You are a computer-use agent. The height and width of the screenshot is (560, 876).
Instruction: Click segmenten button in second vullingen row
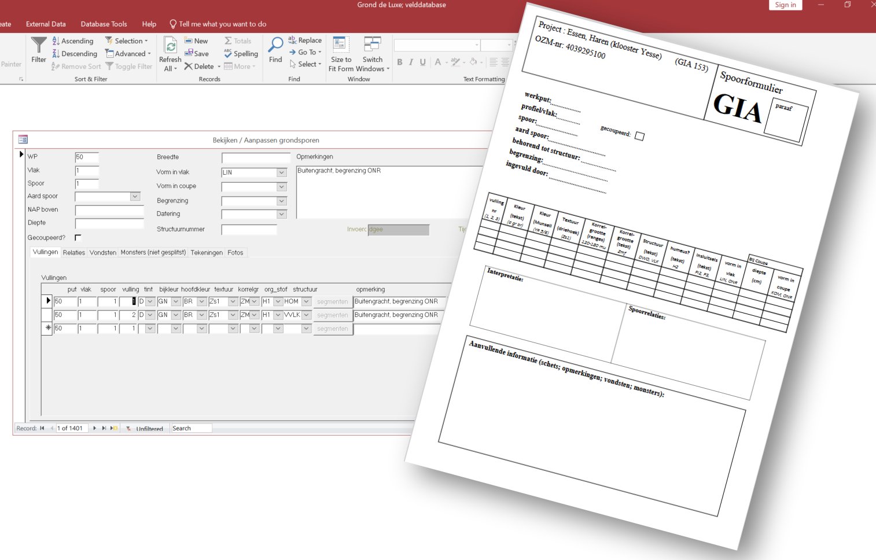point(333,315)
